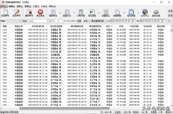Clear the table with 清空表格
Viewport: 173px width, 114px height.
pyautogui.click(x=41, y=13)
